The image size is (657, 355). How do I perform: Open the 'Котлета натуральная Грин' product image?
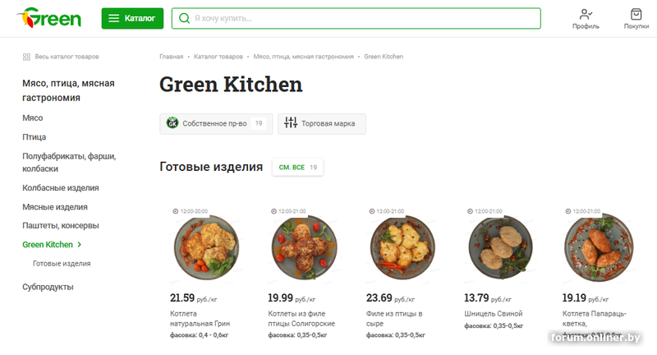pos(207,247)
